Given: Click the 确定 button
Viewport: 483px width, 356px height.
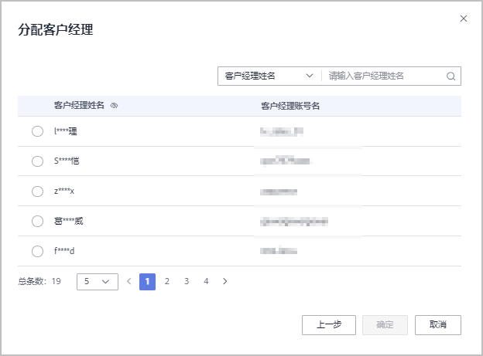Looking at the screenshot, I should coord(385,324).
